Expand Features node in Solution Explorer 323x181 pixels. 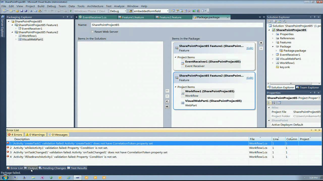pyautogui.click(x=273, y=42)
